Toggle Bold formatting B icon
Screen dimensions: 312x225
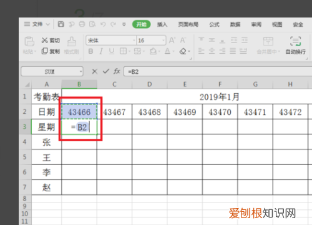[90, 51]
